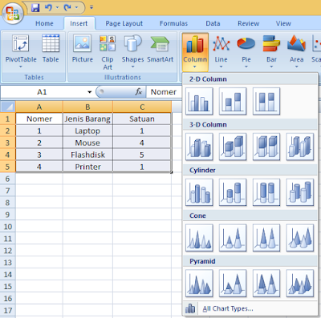Click the formula bar containing Nomer
Image resolution: width=321 pixels, height=318 pixels.
click(x=165, y=92)
